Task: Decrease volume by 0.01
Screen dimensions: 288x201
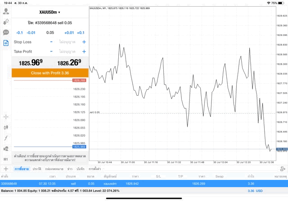Action: 31,33
